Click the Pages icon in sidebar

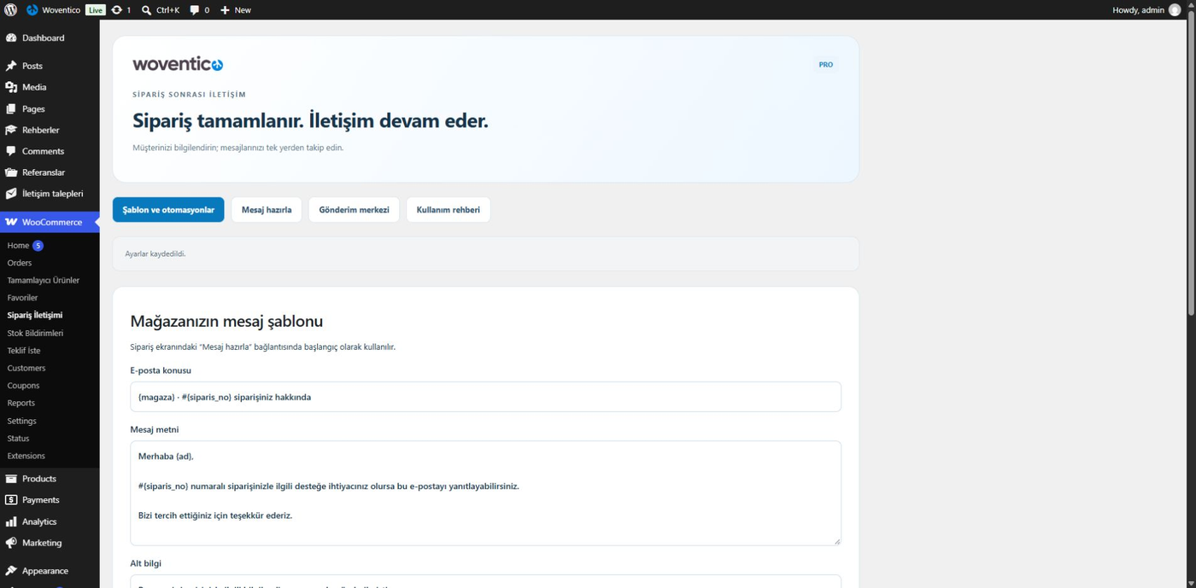pyautogui.click(x=11, y=108)
